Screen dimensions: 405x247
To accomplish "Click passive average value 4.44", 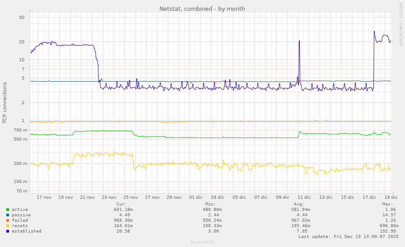I will tap(302, 215).
